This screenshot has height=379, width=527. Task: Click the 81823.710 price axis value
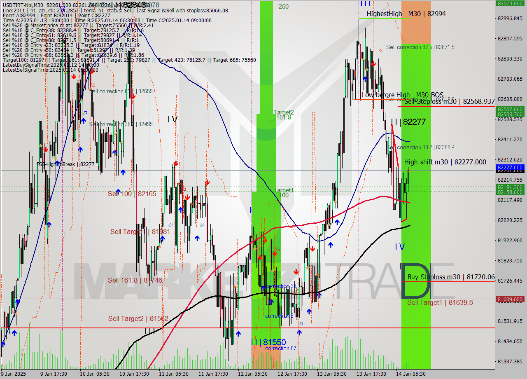[x=510, y=260]
